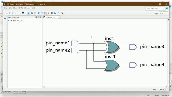Open the Find binoculars tool
The width and height of the screenshot is (172, 97).
pos(23,13)
